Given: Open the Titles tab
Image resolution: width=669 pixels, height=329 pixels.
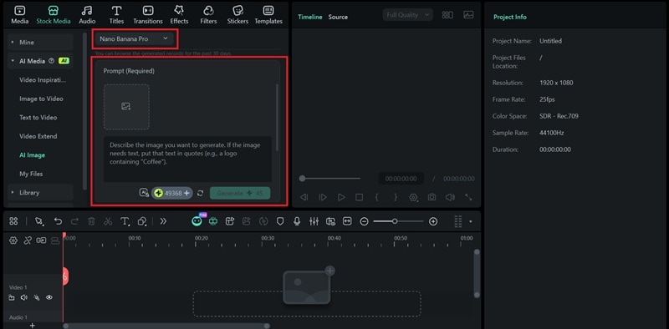Looking at the screenshot, I should 116,15.
